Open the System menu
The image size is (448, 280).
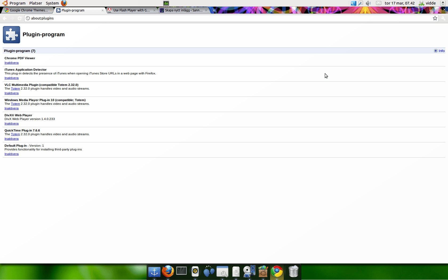tap(52, 3)
